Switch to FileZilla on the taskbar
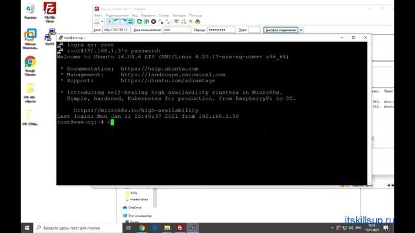This screenshot has width=415, height=233. click(x=180, y=228)
